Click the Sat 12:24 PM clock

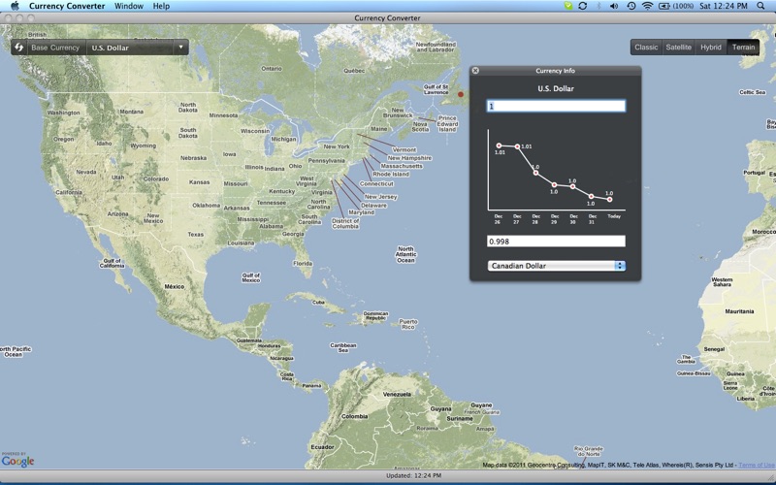(x=723, y=6)
